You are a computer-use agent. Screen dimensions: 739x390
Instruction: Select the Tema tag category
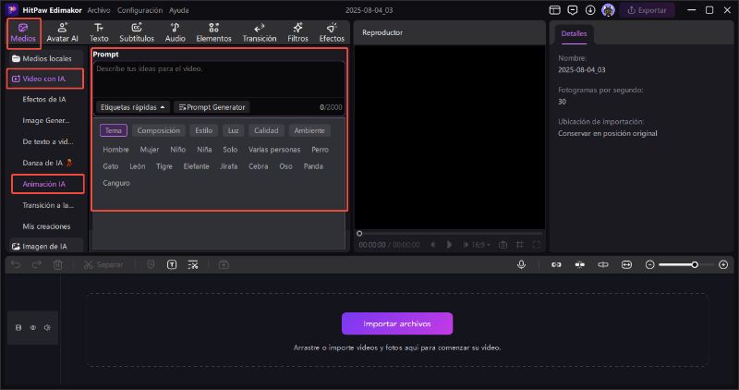(x=113, y=130)
